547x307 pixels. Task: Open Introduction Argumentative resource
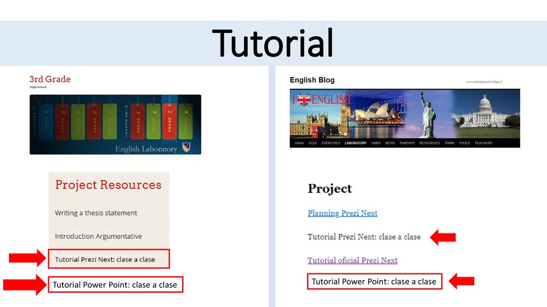98,236
